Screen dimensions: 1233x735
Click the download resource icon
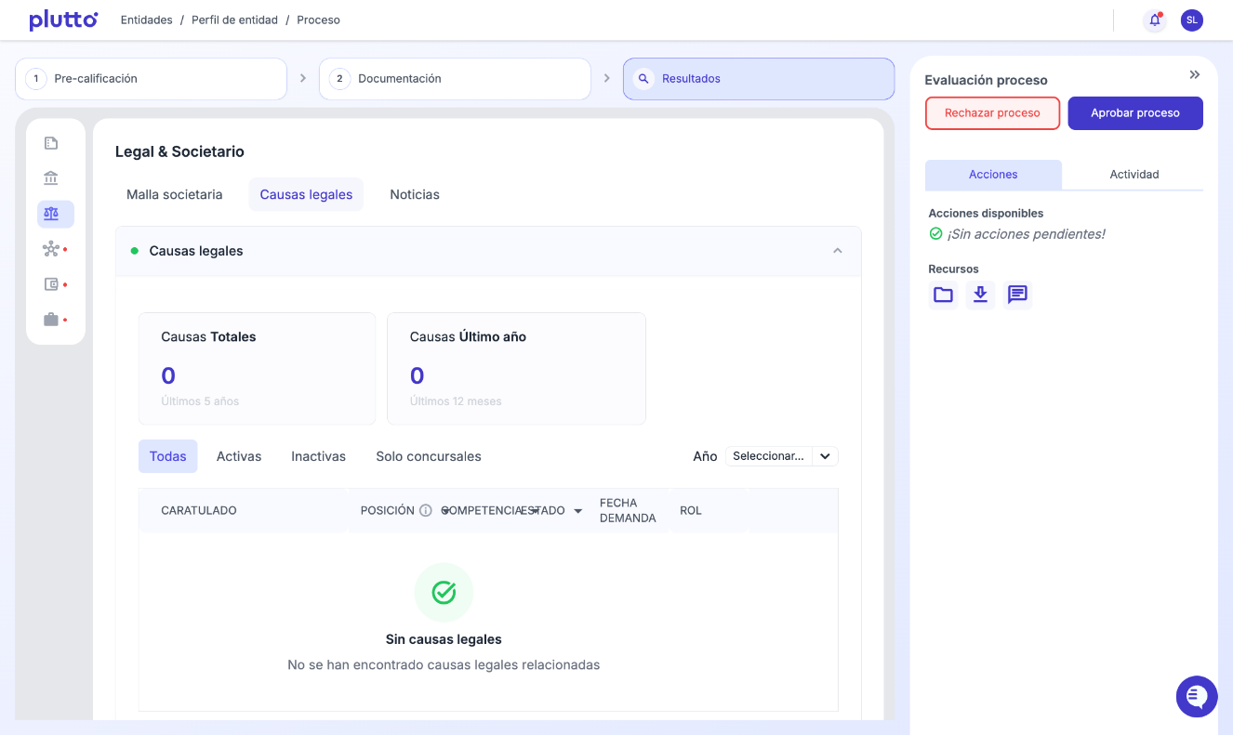pos(980,295)
